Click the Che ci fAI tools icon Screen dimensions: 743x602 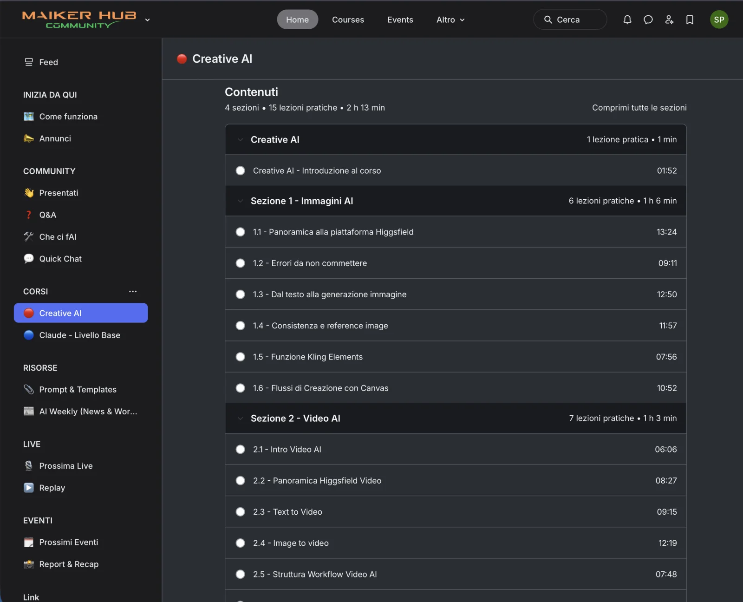click(x=29, y=236)
